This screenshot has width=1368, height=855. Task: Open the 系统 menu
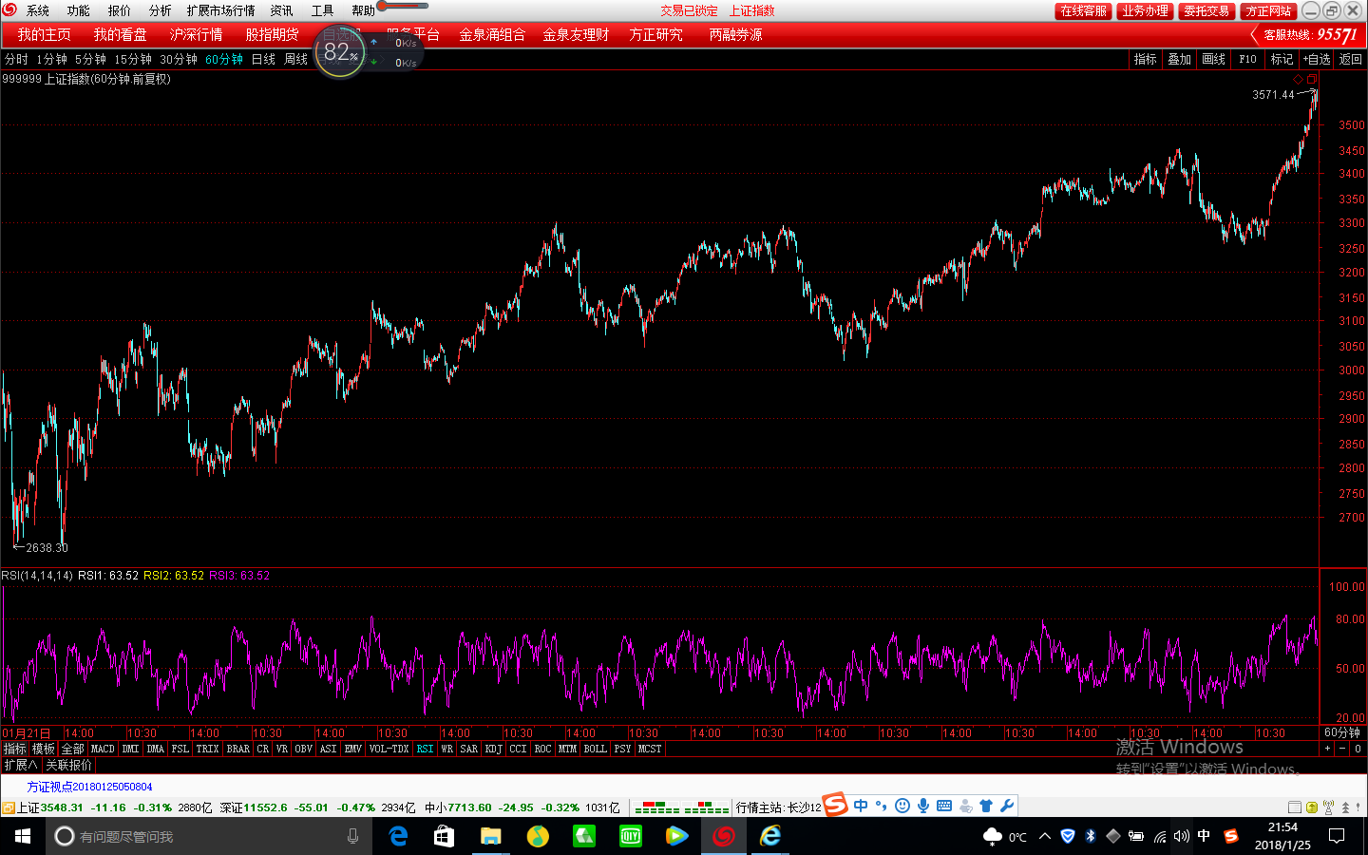tap(38, 10)
